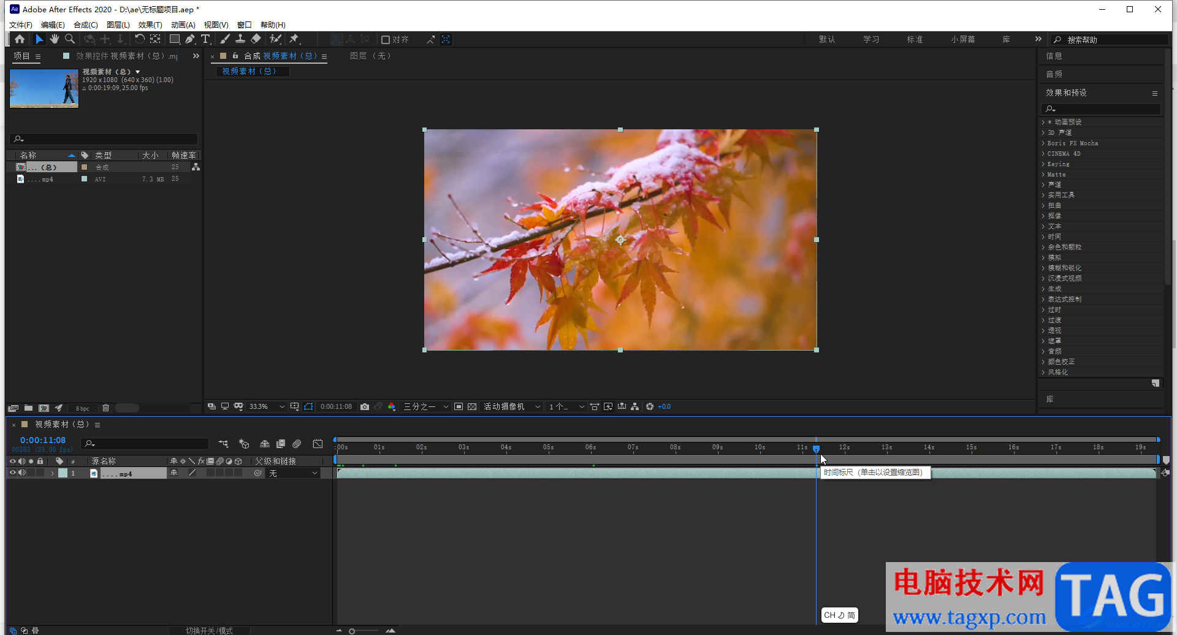
Task: Click the Reset Exposure icon in viewer
Action: click(650, 406)
